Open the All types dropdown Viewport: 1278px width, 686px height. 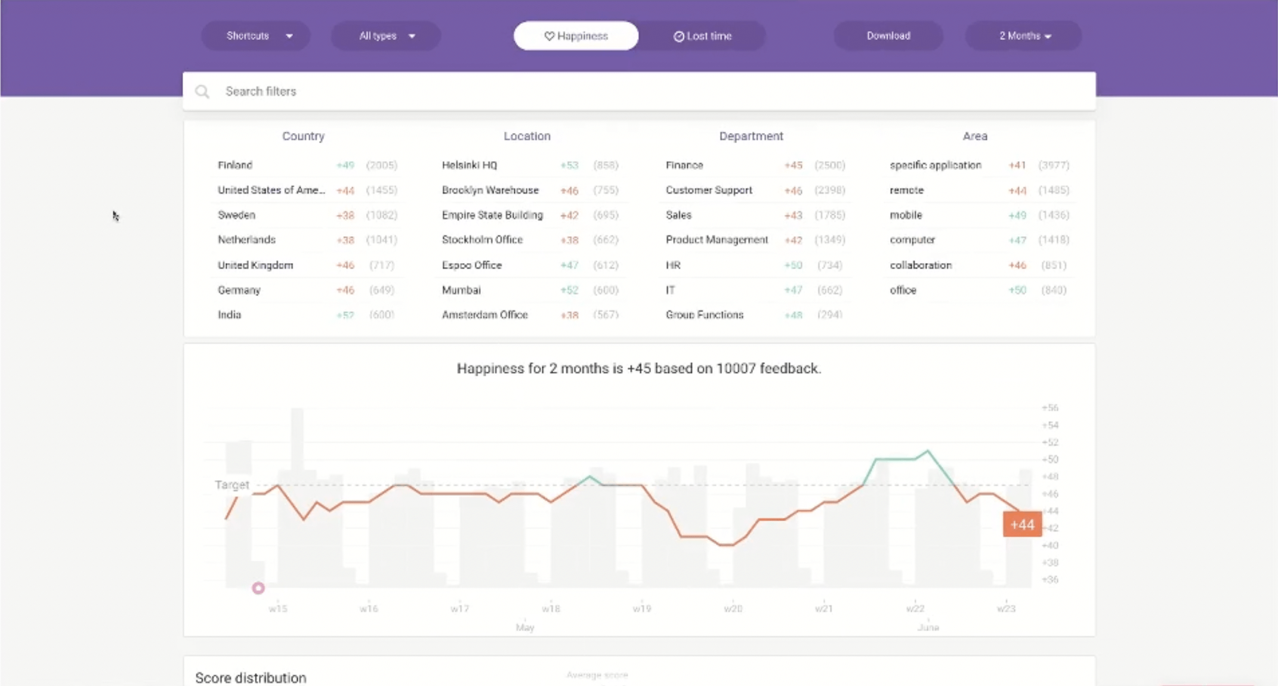386,36
